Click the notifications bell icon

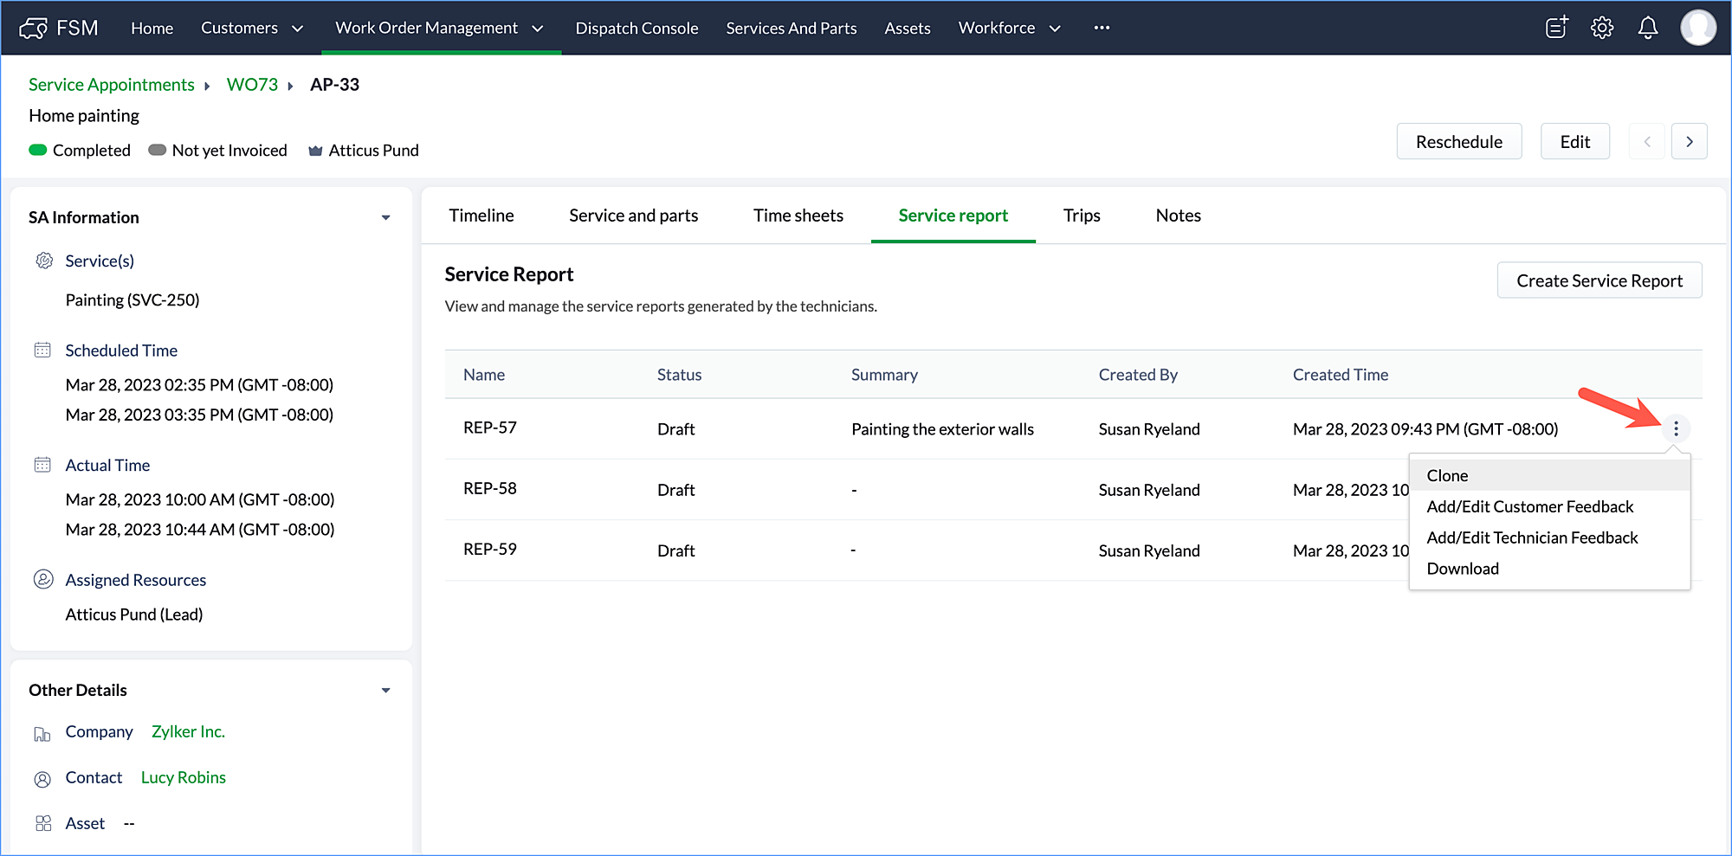tap(1647, 28)
